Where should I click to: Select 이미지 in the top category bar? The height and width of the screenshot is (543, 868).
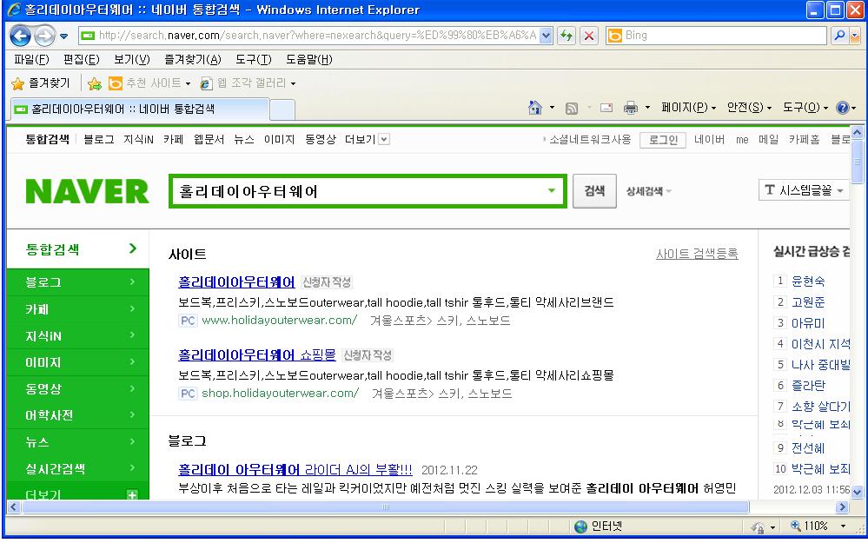279,140
